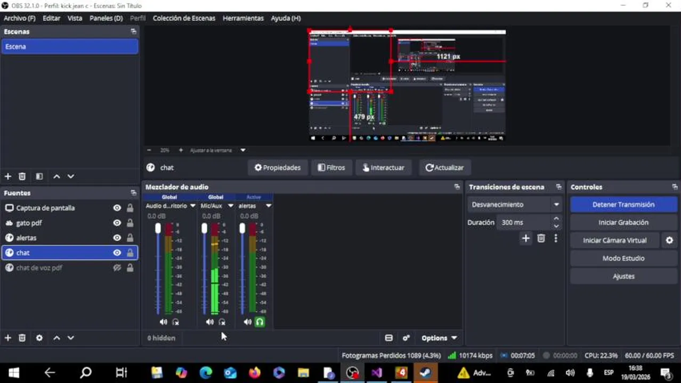Open Archivo menu

point(19,18)
